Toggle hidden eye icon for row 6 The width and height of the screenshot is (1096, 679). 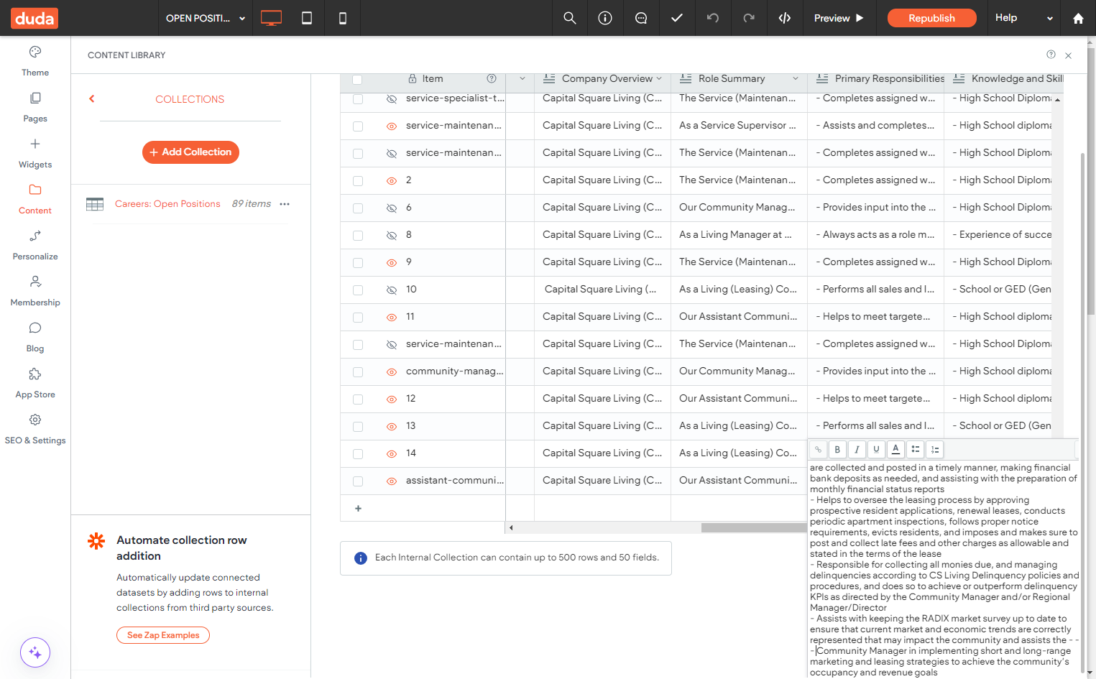(x=392, y=208)
